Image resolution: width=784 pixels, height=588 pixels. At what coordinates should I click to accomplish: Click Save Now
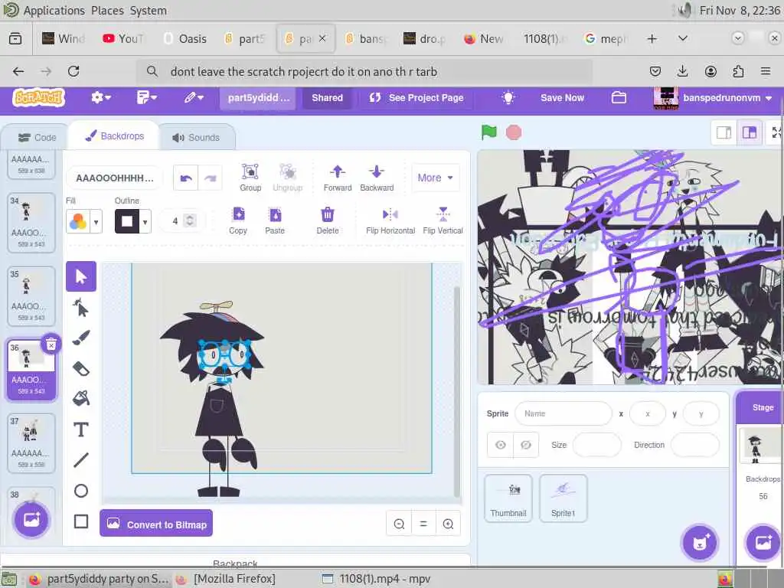[562, 98]
